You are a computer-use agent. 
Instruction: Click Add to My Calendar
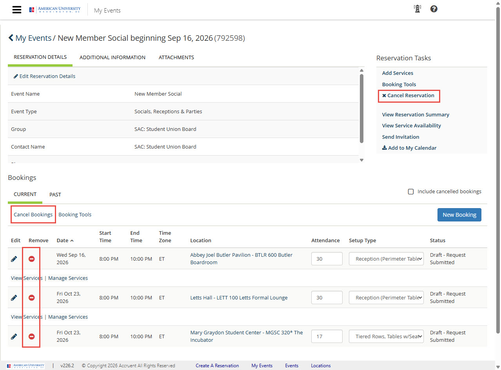pos(409,148)
